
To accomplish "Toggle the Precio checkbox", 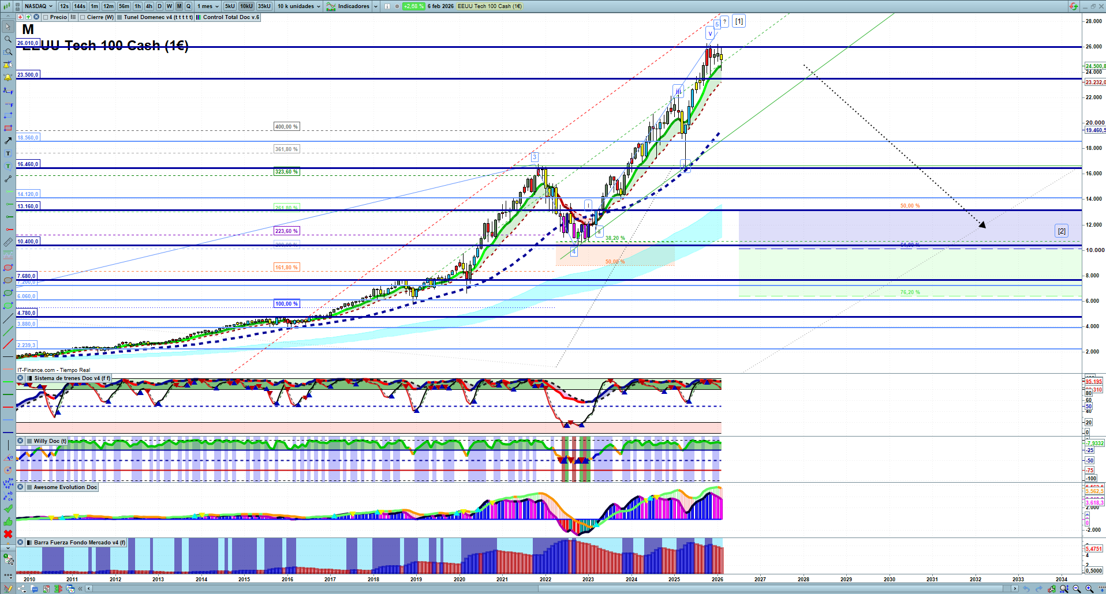I will pyautogui.click(x=46, y=17).
